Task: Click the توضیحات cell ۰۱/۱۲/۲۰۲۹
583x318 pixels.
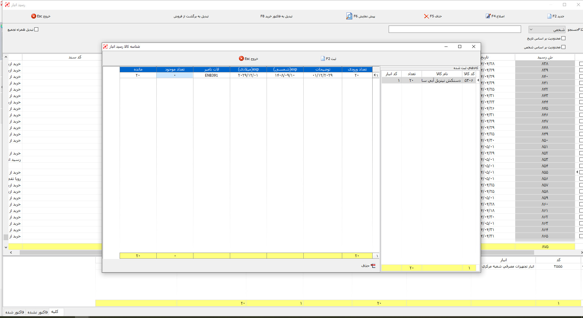Action: (322, 75)
